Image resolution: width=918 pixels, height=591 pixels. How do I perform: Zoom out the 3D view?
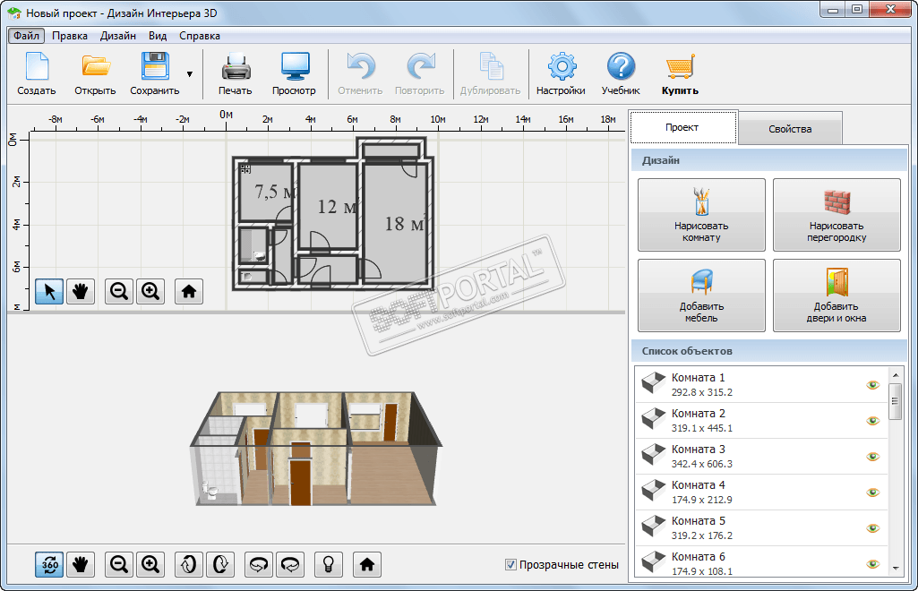coord(119,565)
